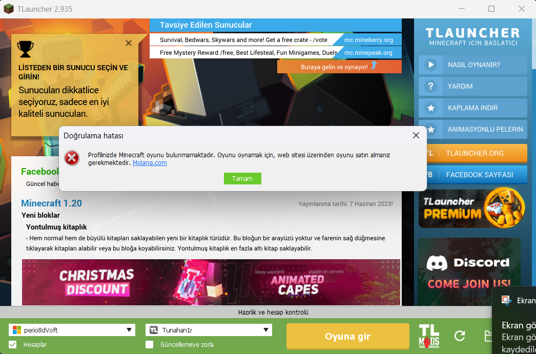Click the Discord Come Join Us banner
The width and height of the screenshot is (536, 354).
pyautogui.click(x=469, y=272)
